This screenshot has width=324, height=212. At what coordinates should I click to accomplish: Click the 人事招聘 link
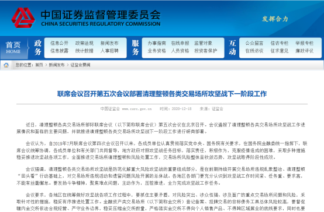(109, 51)
